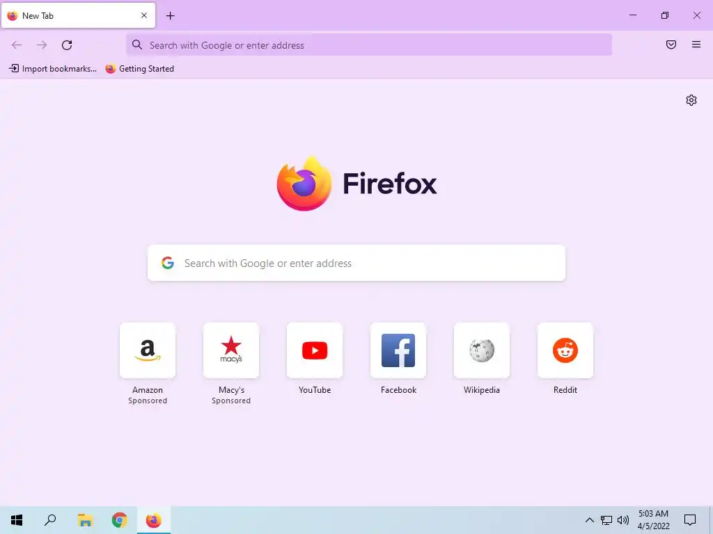Screen dimensions: 713x534
Task: Open the Reddit shortcut tile
Action: click(565, 350)
